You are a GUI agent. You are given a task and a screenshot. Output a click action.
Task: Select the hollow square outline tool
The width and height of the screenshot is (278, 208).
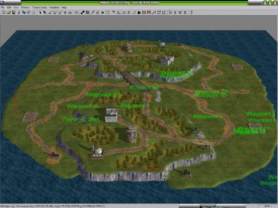point(107,12)
